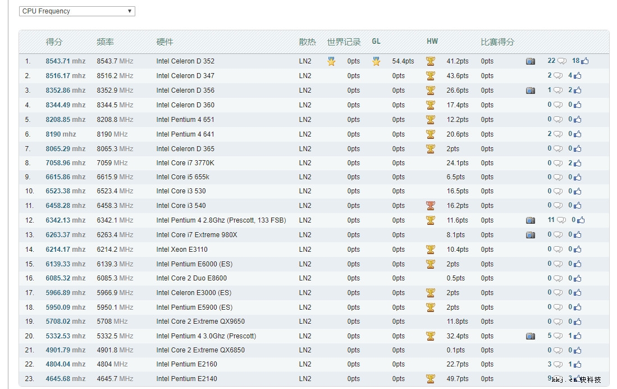This screenshot has width=617, height=389.
Task: Select Intel Core 2 Duo E8600 text
Action: tap(191, 278)
